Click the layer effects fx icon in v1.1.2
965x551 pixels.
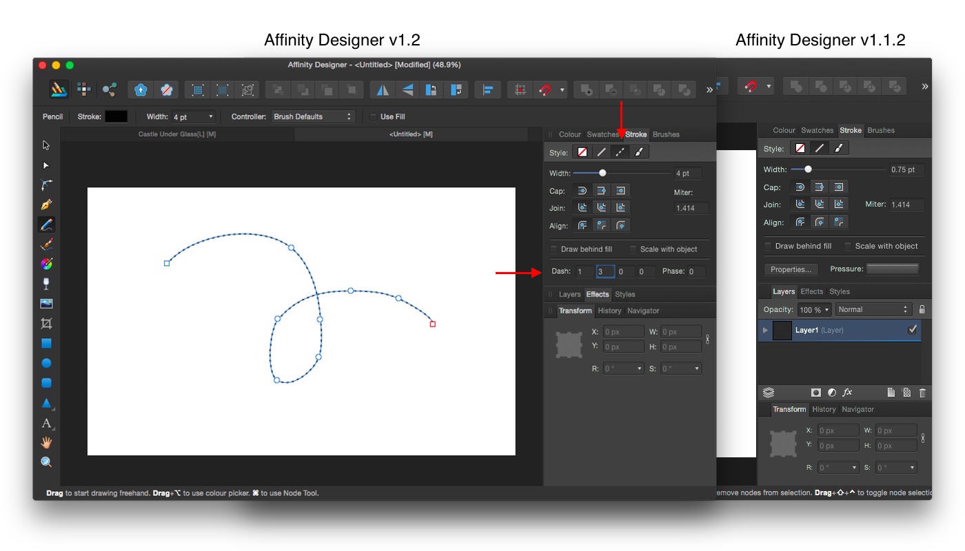pos(847,393)
